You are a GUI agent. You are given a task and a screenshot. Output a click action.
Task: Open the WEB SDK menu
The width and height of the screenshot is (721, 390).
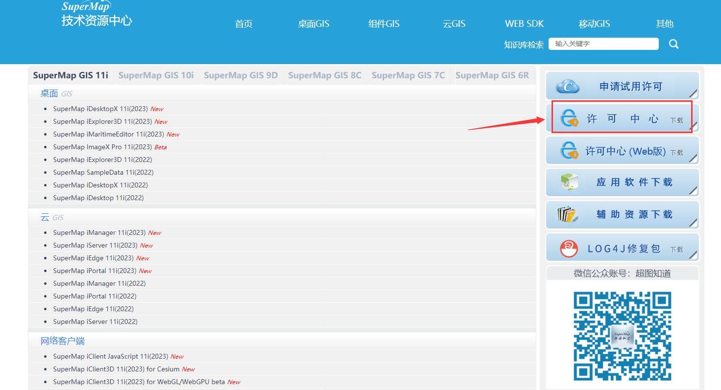point(524,23)
